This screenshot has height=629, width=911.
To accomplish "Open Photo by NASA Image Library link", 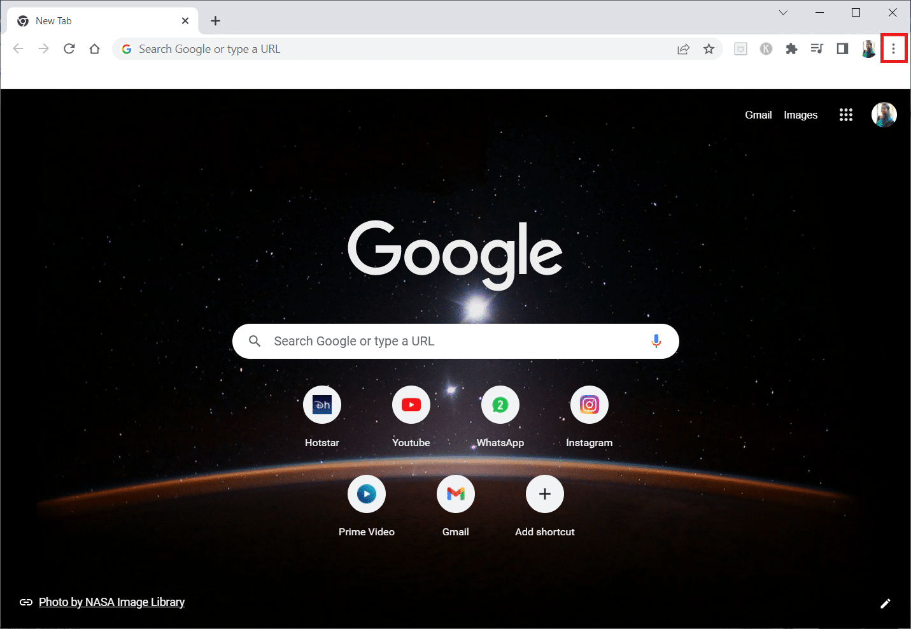I will pyautogui.click(x=111, y=602).
